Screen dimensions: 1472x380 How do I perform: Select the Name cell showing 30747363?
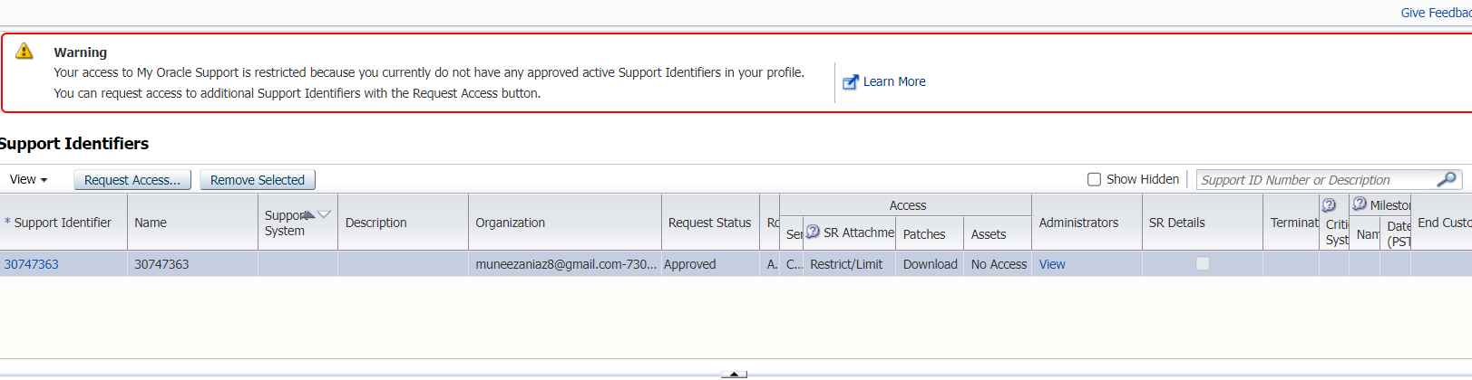pyautogui.click(x=192, y=264)
